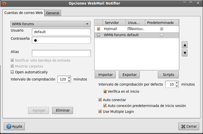Uncheck the Hotmail account enabled checkbox

pos(99,29)
